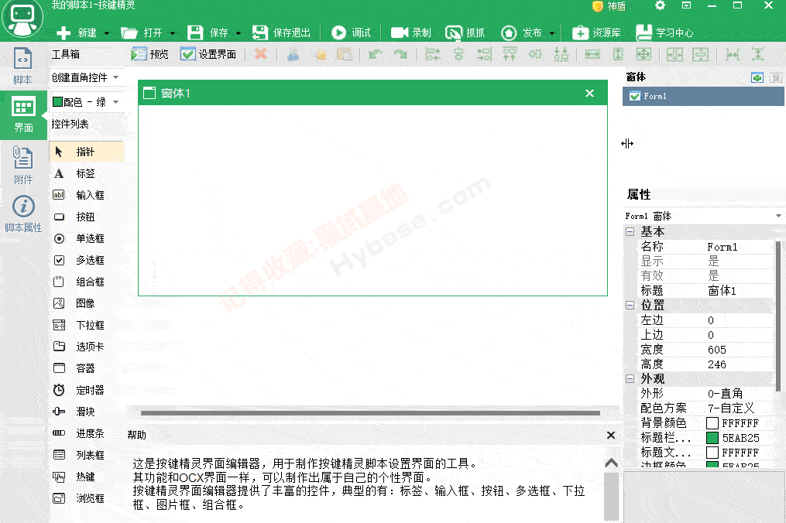786x523 pixels.
Task: Click the center horizontally toolbar icon
Action: point(458,54)
